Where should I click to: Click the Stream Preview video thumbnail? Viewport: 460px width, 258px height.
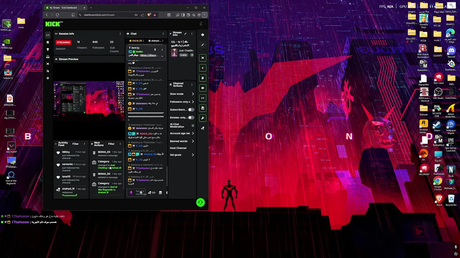pos(89,101)
